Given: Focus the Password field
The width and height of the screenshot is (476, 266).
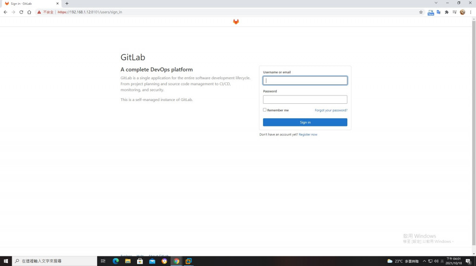Looking at the screenshot, I should coord(305,100).
